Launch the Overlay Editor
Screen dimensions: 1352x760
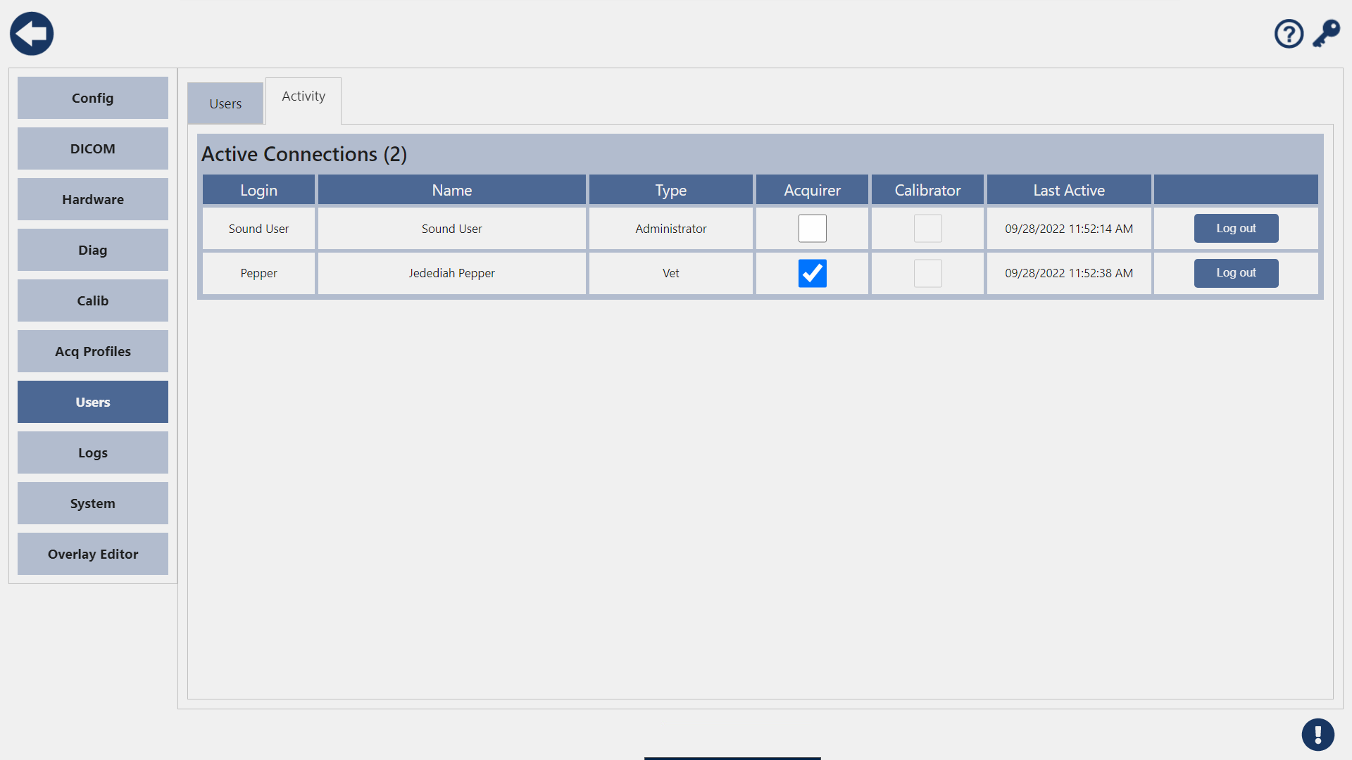click(93, 554)
